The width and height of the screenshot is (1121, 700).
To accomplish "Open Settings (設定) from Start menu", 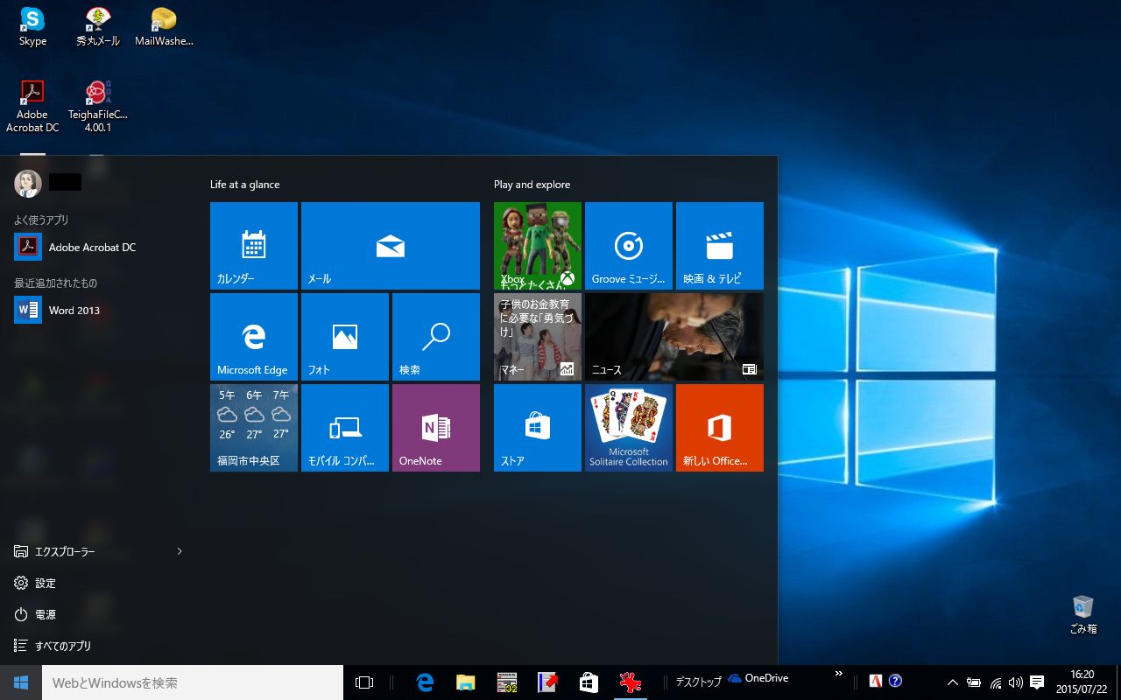I will pos(46,583).
